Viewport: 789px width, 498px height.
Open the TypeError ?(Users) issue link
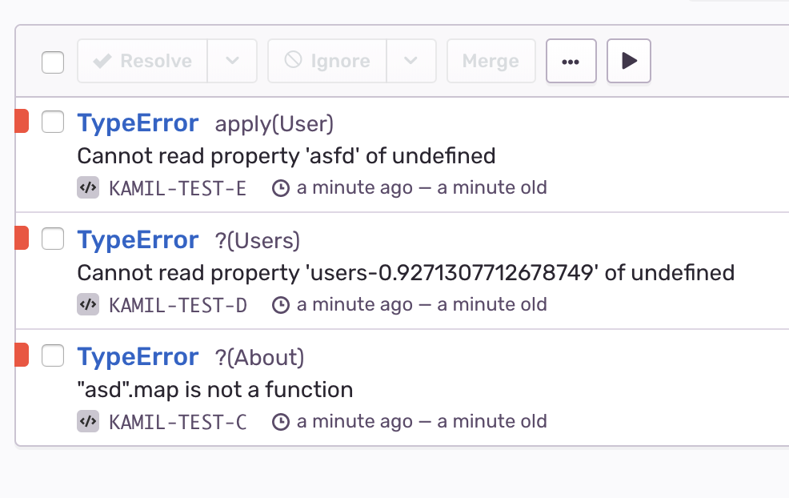click(138, 239)
